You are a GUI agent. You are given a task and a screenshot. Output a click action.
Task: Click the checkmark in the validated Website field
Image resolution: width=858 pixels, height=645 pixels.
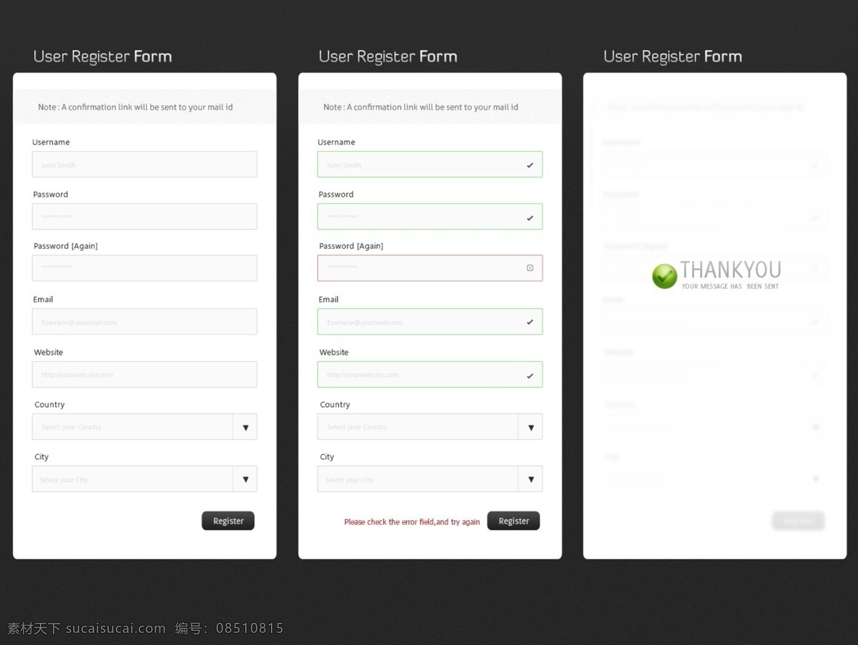click(530, 375)
